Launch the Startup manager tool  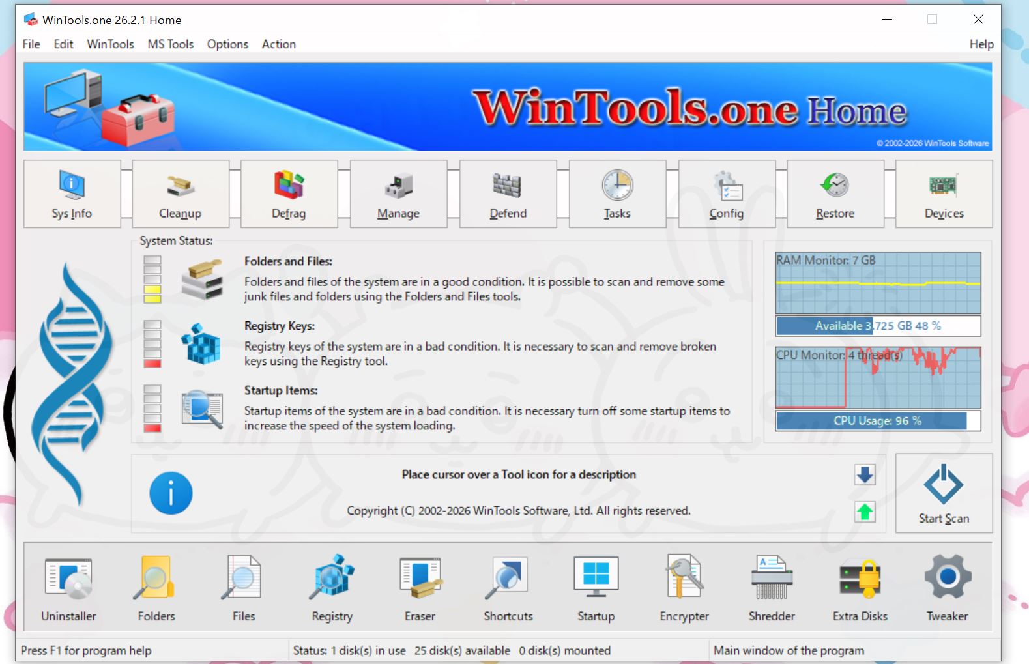(596, 588)
